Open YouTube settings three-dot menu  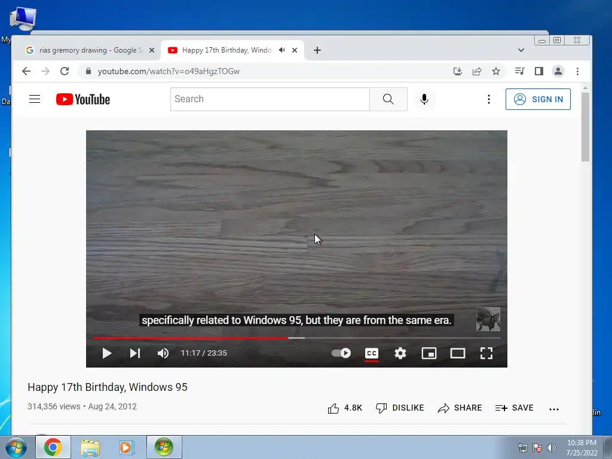(489, 99)
